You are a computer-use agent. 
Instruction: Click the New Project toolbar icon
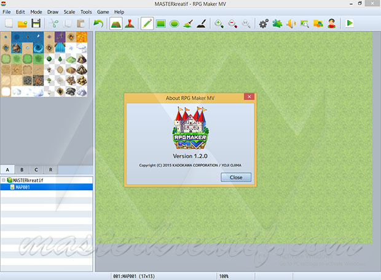pyautogui.click(x=9, y=23)
